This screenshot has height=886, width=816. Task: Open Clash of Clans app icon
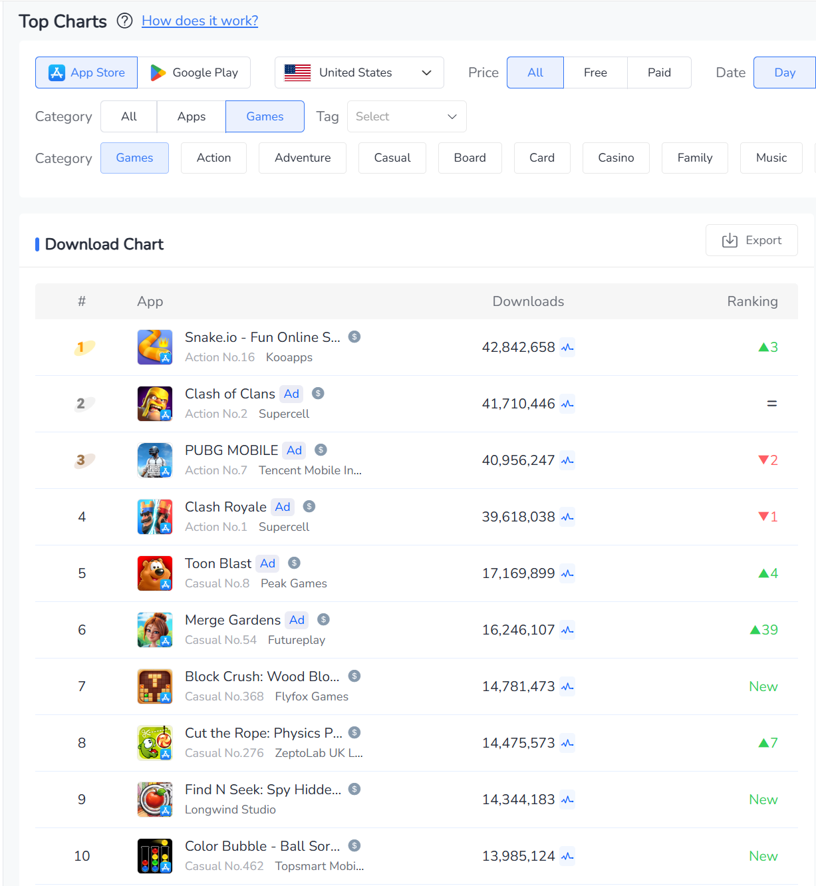click(155, 404)
